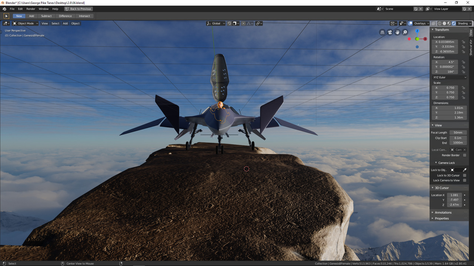Viewport: 474px width, 266px height.
Task: Open the proportional falloff curve menu
Action: (249, 23)
